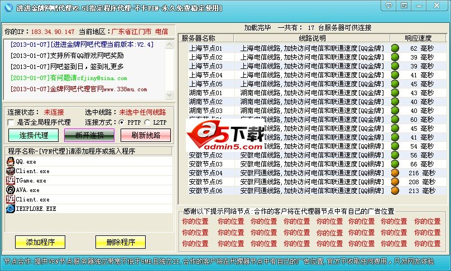451x271 pixels.
Task: Click green status dot of 上海节点05
Action: click(395, 83)
